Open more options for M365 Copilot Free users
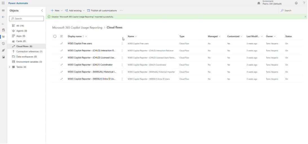Viewport: 308px width, 144px height. 122,44
